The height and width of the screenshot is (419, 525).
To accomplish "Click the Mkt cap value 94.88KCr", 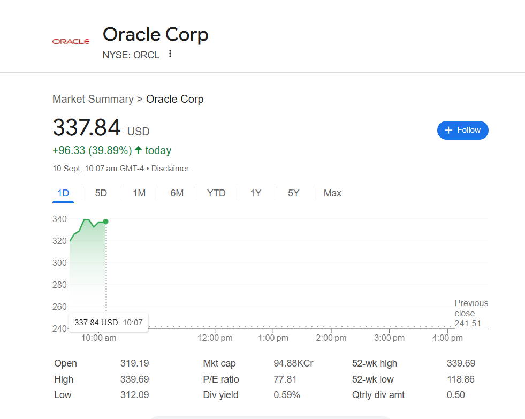I will [x=293, y=363].
